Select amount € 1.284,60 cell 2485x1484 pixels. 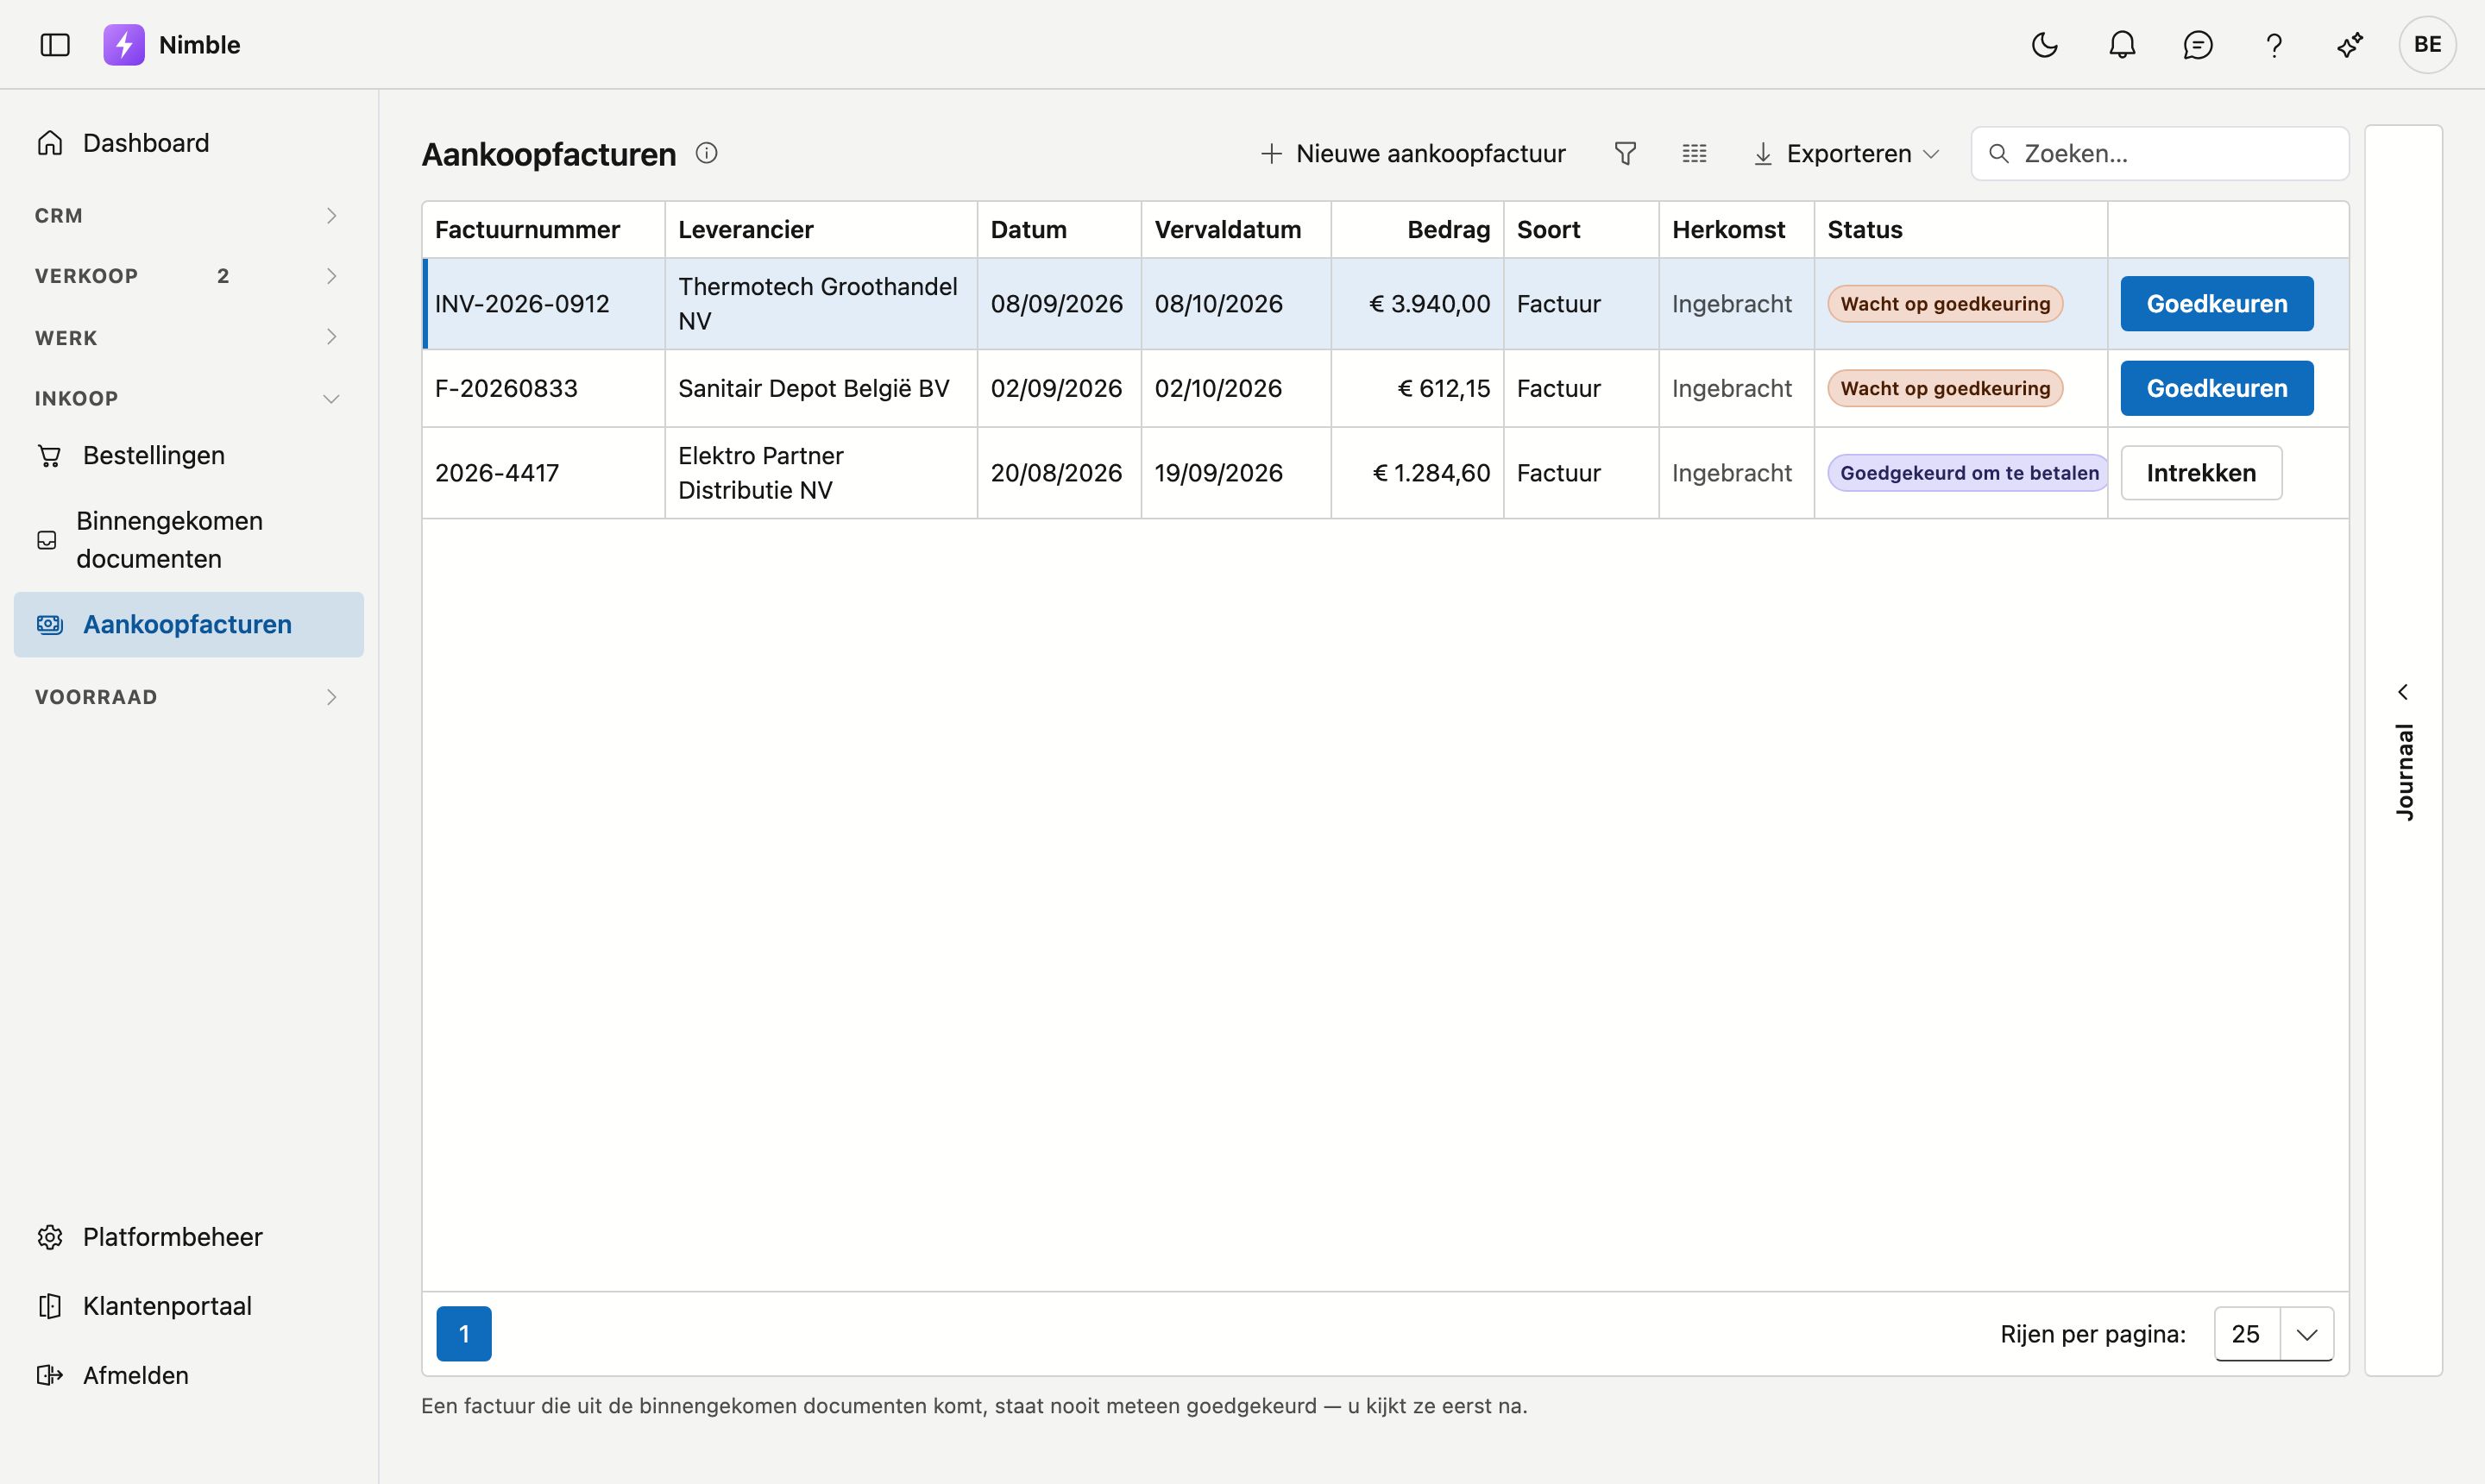[x=1416, y=473]
